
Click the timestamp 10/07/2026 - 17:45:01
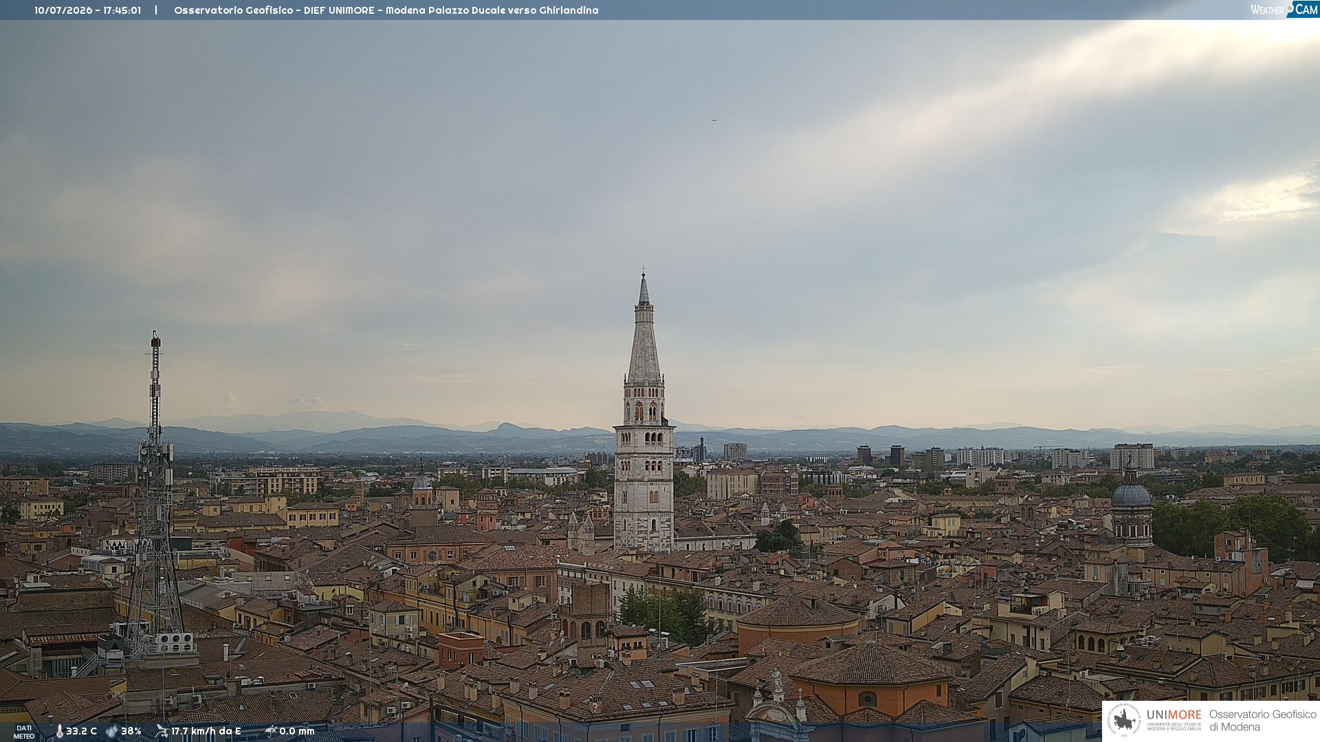pos(88,10)
